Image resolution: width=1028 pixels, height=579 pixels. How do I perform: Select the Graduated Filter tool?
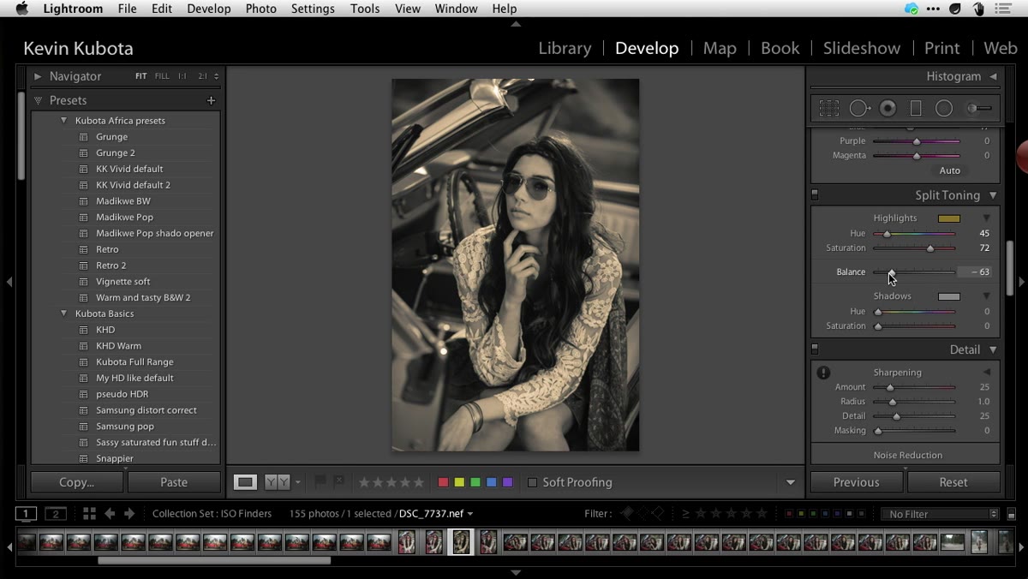click(x=916, y=109)
